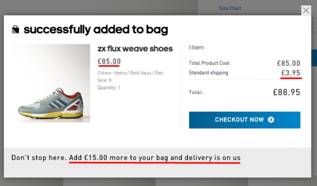
Task: Open the Size Chart link
Action: click(x=230, y=8)
